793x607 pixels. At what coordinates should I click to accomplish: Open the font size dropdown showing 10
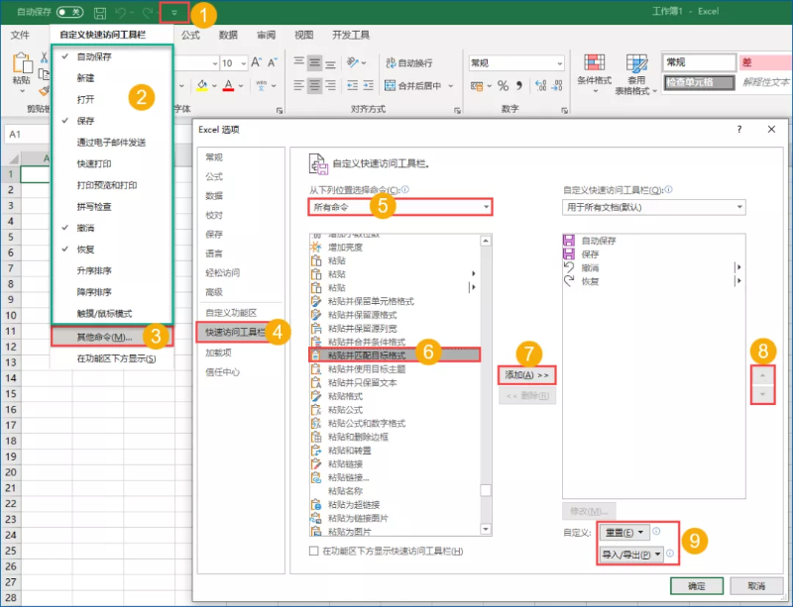tap(243, 63)
